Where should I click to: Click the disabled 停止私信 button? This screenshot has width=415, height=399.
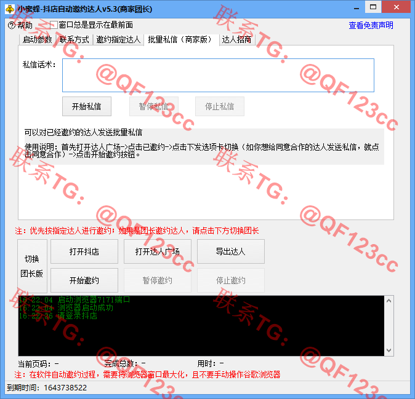(x=220, y=106)
